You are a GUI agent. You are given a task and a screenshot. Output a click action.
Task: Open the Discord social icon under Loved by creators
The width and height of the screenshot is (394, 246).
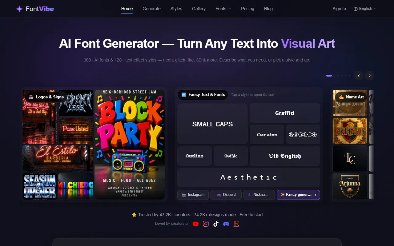226,224
